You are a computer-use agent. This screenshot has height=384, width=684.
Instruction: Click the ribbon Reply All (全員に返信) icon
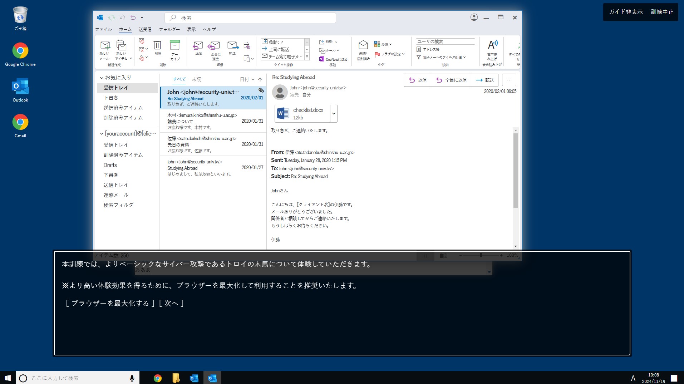coord(214,46)
